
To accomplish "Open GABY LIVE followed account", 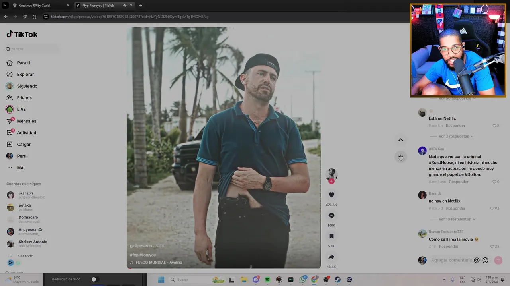I will (x=26, y=195).
